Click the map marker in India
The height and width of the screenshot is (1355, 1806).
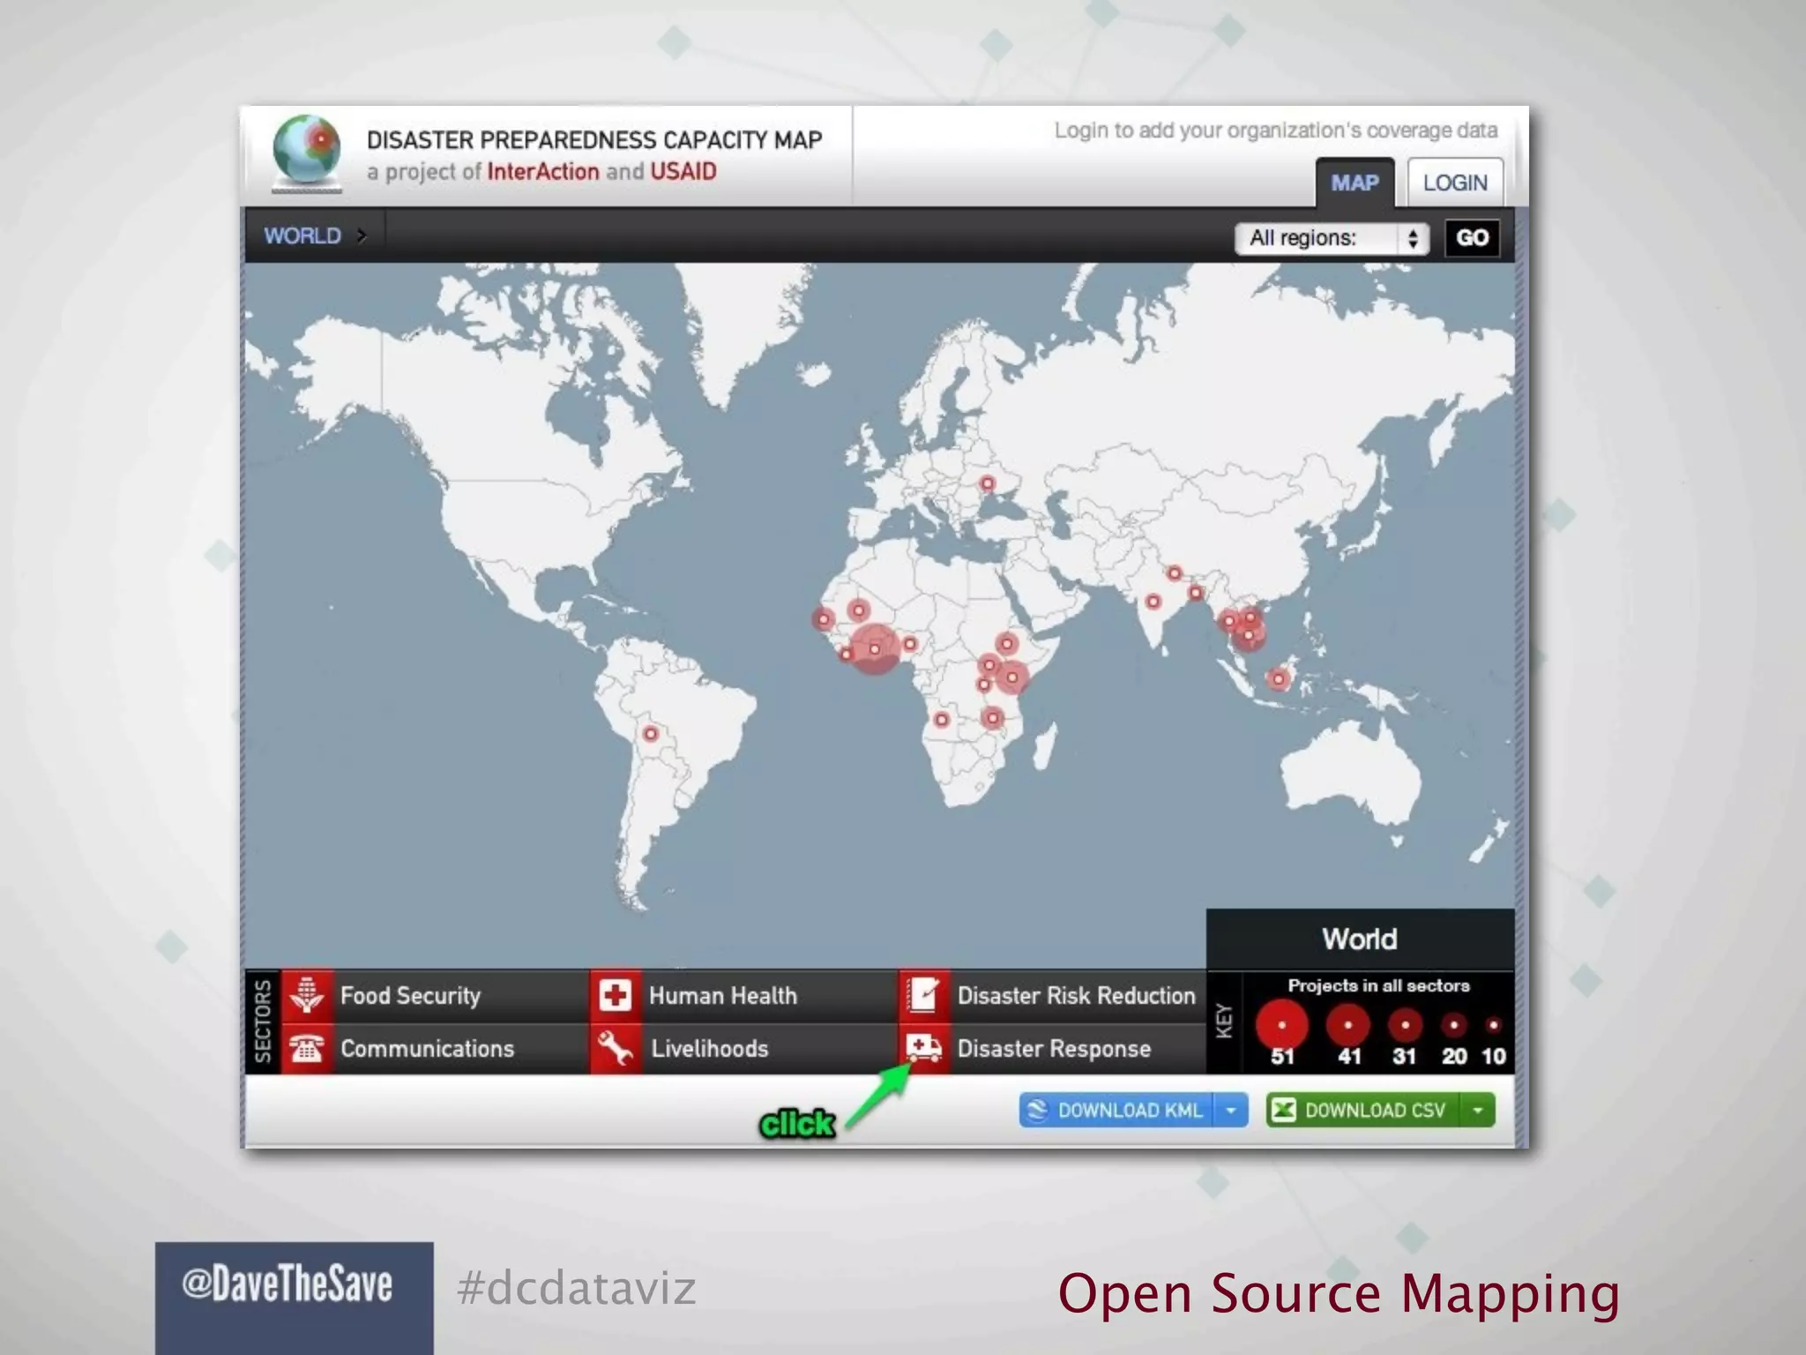tap(1153, 602)
